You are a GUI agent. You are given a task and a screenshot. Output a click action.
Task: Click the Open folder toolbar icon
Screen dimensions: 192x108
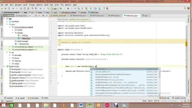coord(2,8)
